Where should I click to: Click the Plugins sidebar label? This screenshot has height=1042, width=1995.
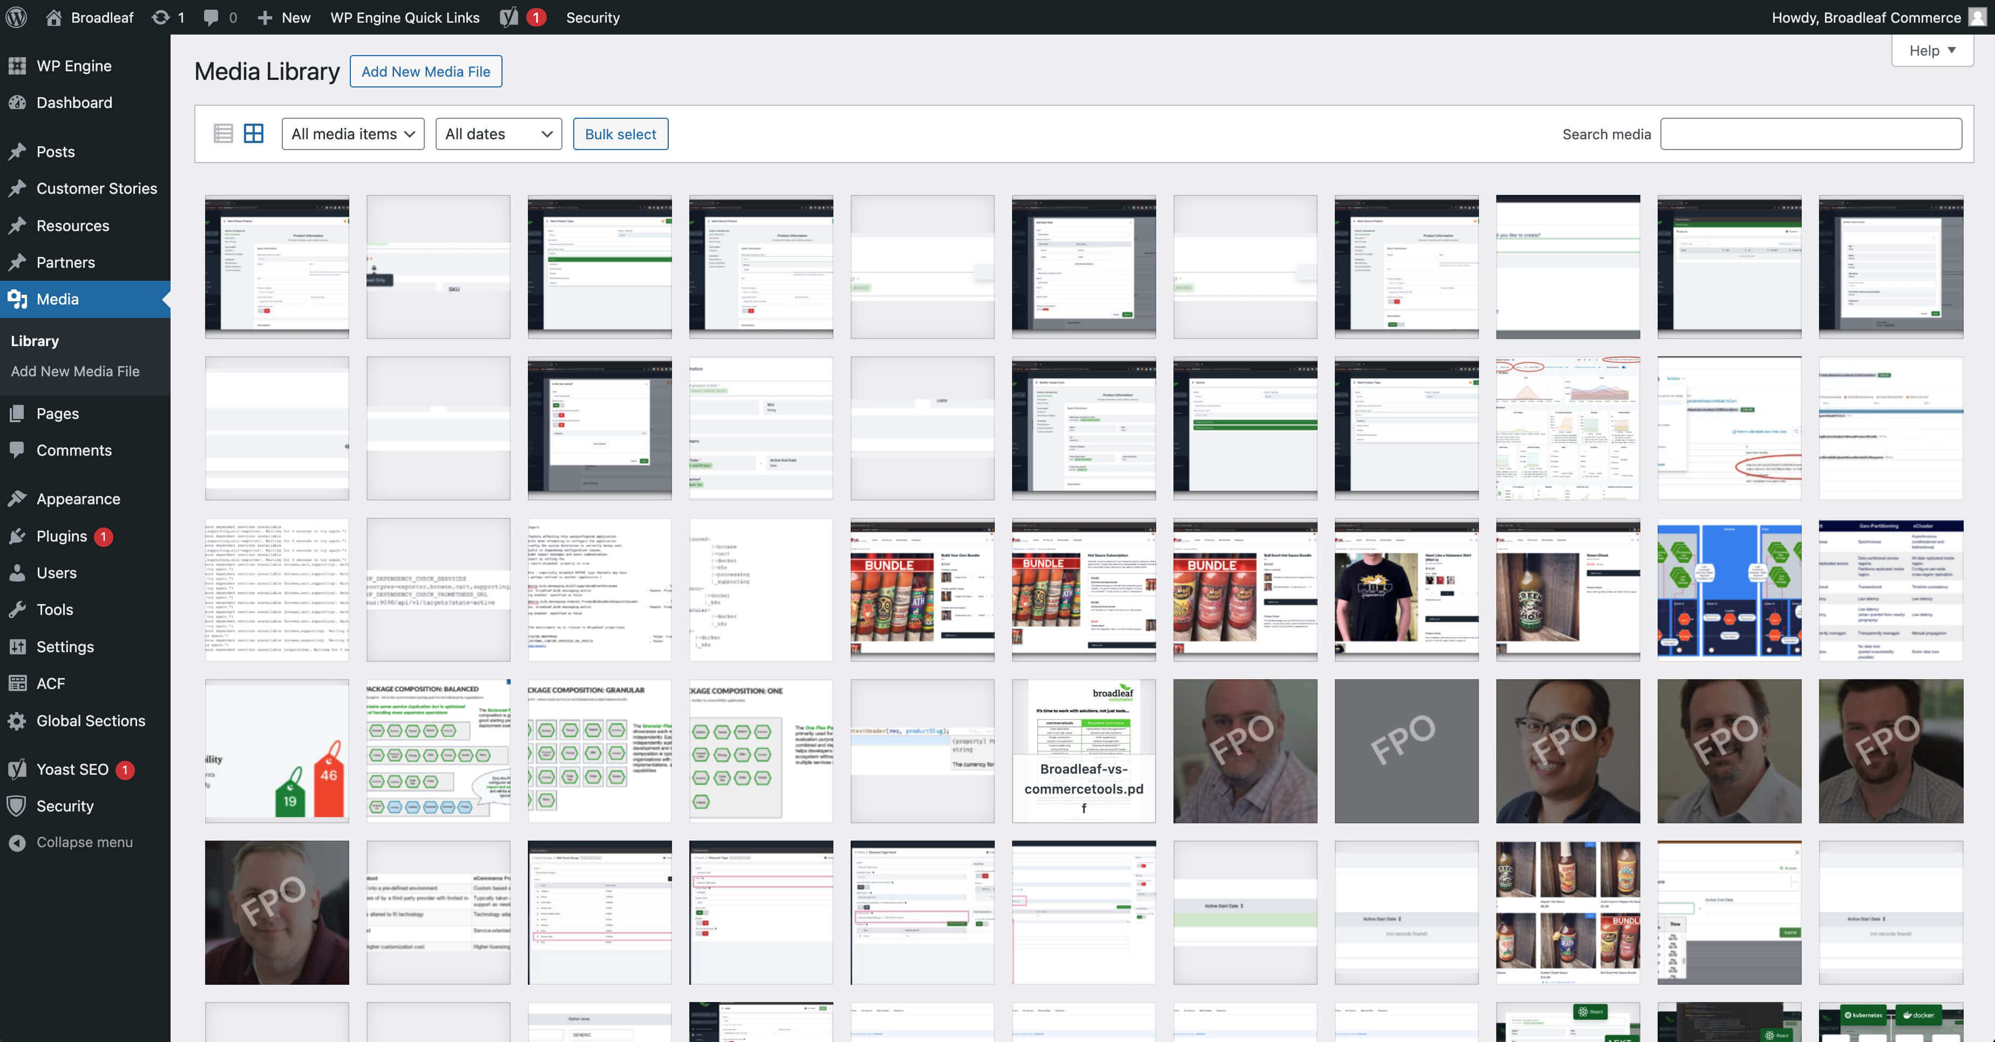(62, 536)
